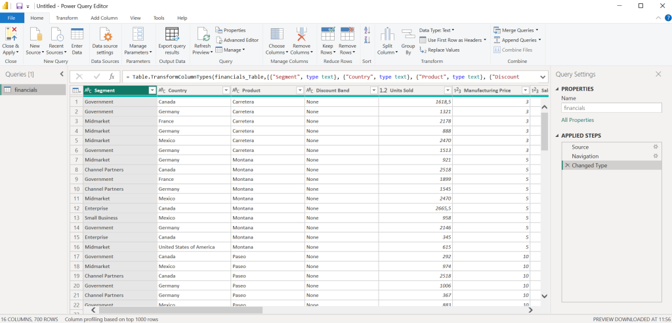Open the Discount Band filter dropdown
Viewport: 672px width, 323px height.
tap(373, 90)
